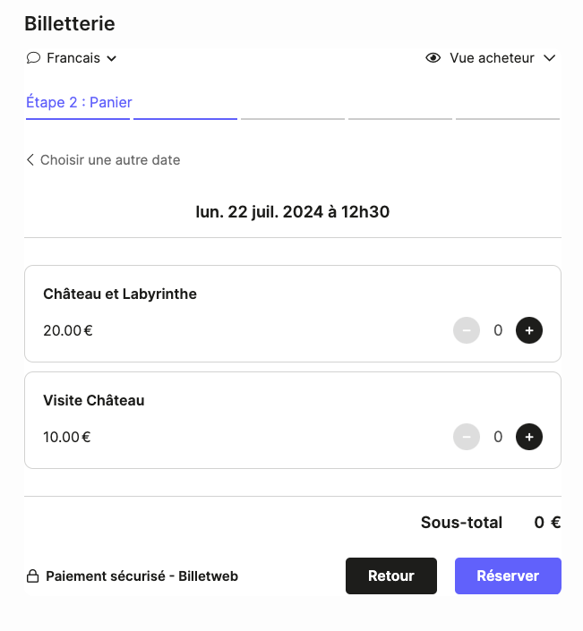Increase Château et Labyrinthe ticket quantity
Image resolution: width=583 pixels, height=631 pixels.
(529, 330)
